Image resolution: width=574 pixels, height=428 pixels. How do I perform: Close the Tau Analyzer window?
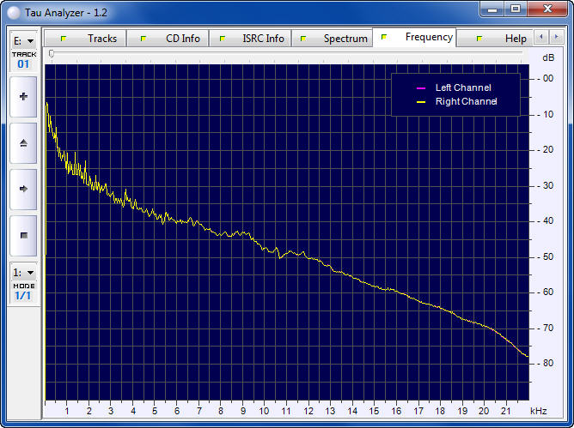547,9
